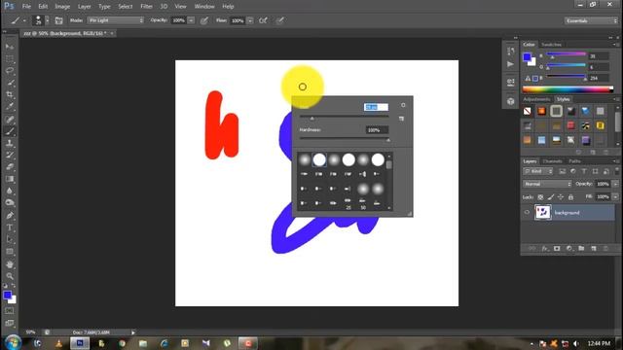Switch to the Channels tab
Image resolution: width=623 pixels, height=350 pixels.
tap(552, 161)
